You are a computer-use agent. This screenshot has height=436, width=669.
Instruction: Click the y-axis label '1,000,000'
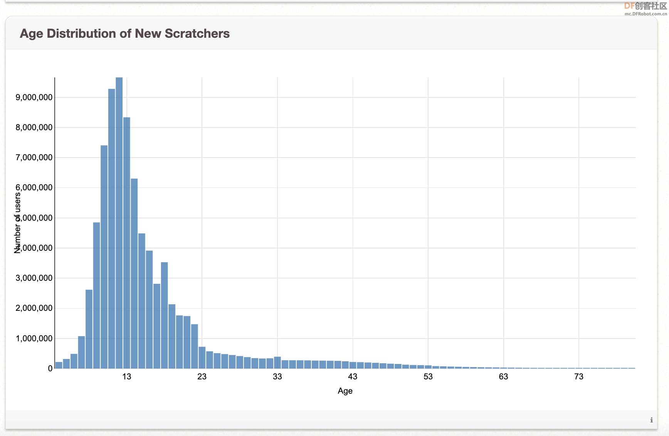[x=34, y=339]
